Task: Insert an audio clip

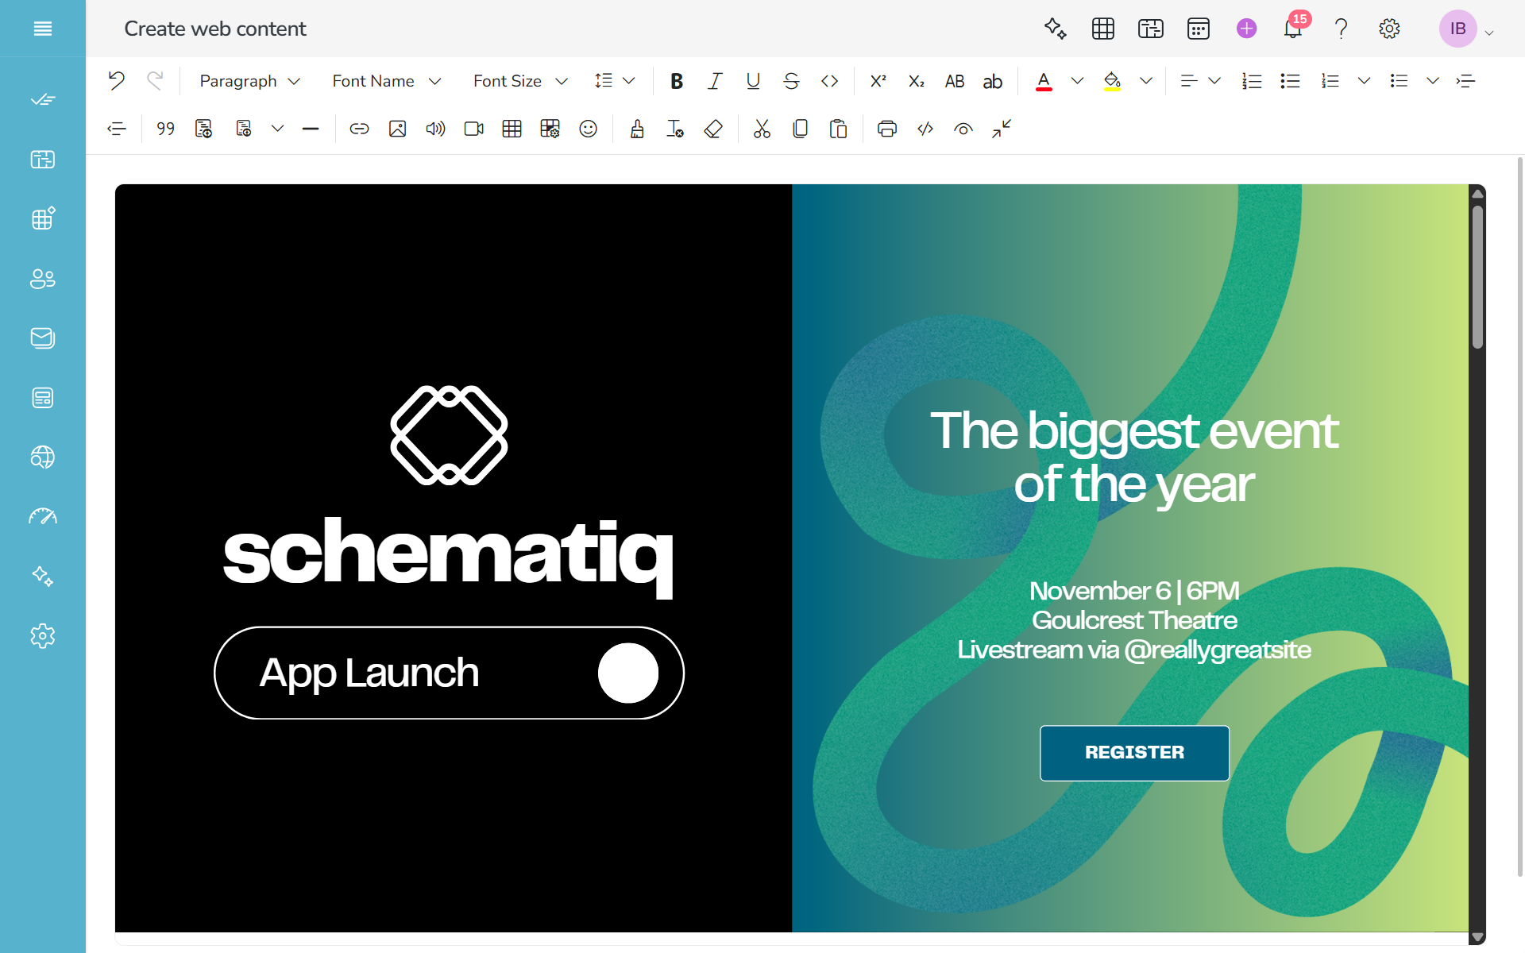Action: point(435,129)
